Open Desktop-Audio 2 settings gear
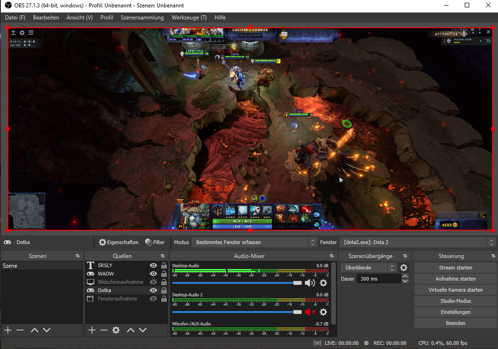This screenshot has height=349, width=498. coord(323,312)
